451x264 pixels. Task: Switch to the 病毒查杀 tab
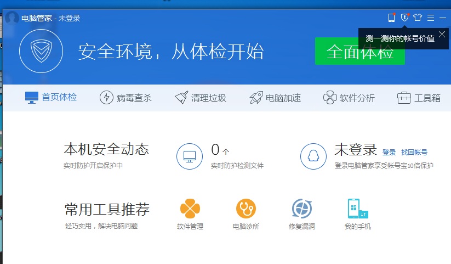point(125,98)
